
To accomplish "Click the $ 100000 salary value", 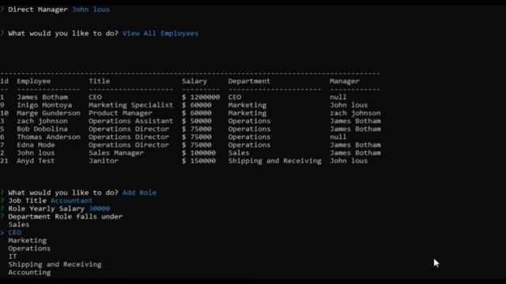I will (x=198, y=153).
